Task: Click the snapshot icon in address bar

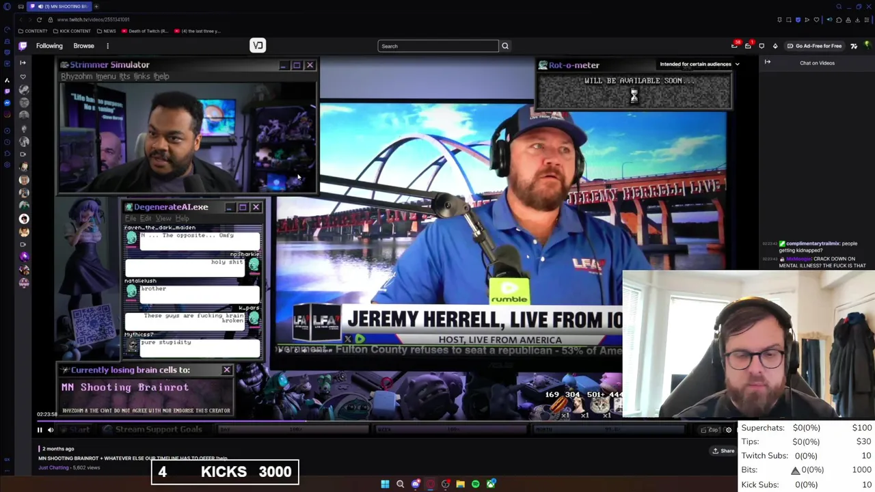Action: point(788,20)
